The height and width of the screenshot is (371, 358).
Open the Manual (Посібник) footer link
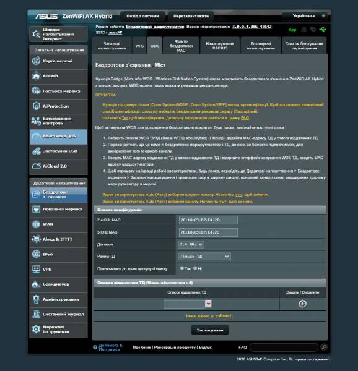click(x=142, y=348)
